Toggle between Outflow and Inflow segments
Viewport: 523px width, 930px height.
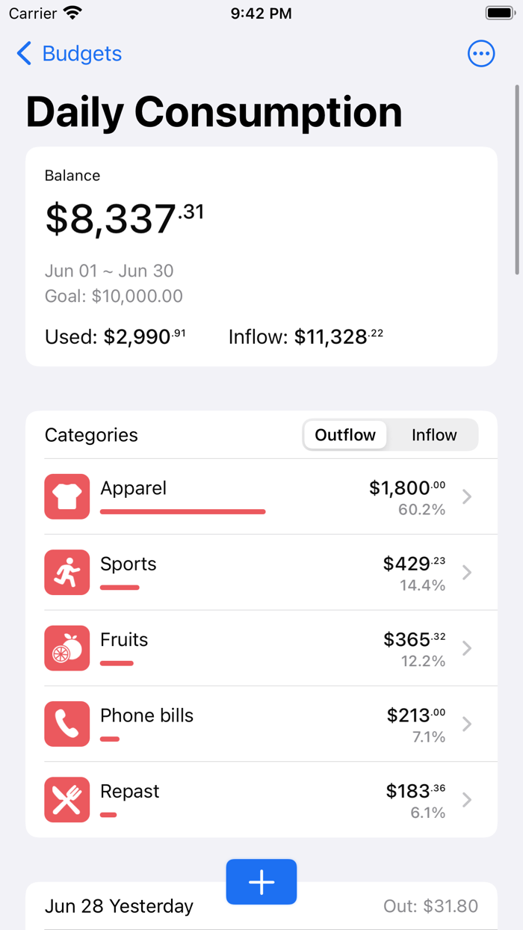[389, 434]
